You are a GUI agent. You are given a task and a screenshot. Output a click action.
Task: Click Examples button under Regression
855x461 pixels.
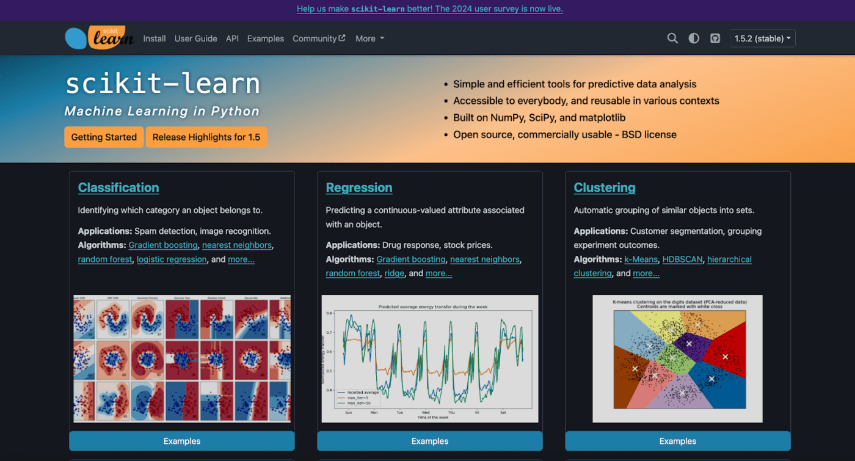pos(430,441)
